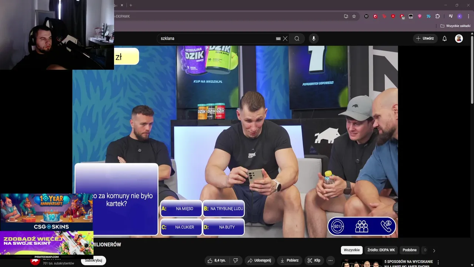Open the on-screen keyboard icon in search box
Viewport: 474px width, 267px height.
[x=278, y=39]
